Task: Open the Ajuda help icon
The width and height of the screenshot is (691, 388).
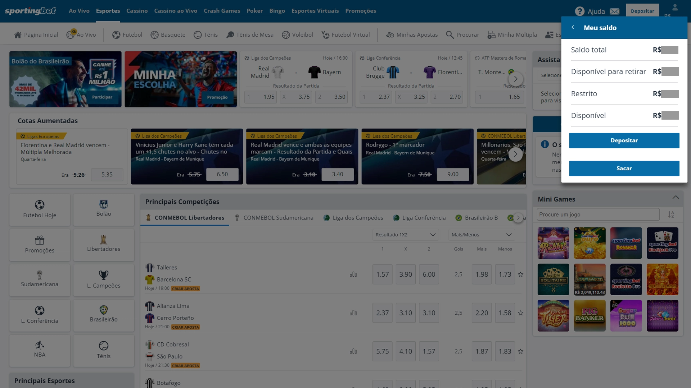Action: click(x=579, y=11)
